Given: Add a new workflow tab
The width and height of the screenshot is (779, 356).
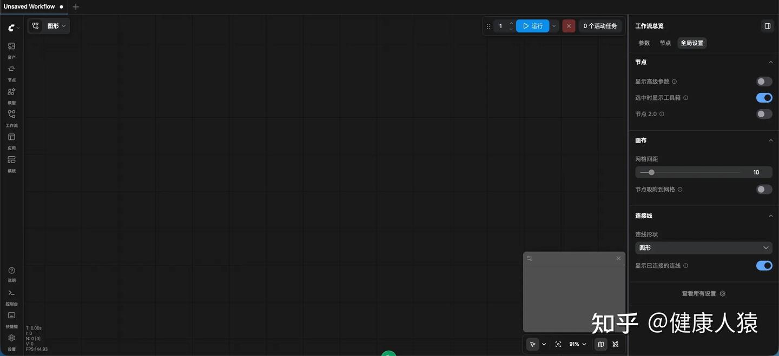Looking at the screenshot, I should click(76, 7).
